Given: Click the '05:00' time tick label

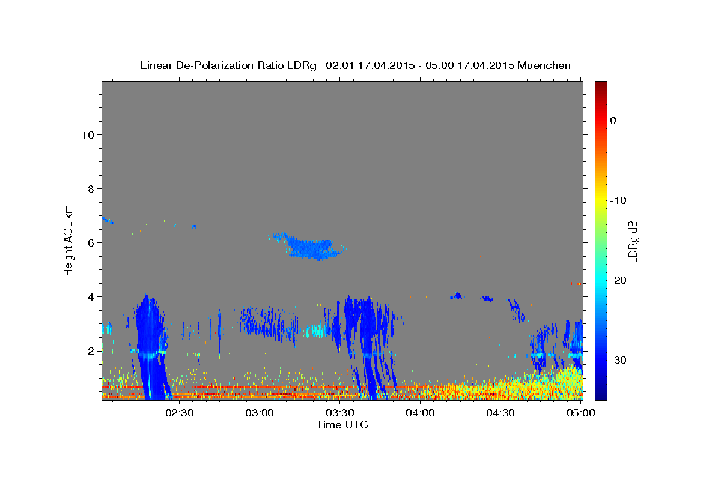Looking at the screenshot, I should (580, 413).
